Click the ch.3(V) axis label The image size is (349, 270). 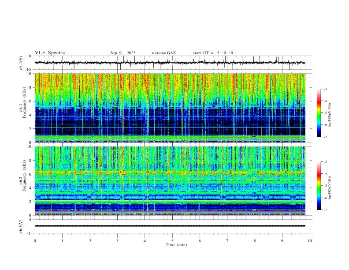tap(21, 226)
